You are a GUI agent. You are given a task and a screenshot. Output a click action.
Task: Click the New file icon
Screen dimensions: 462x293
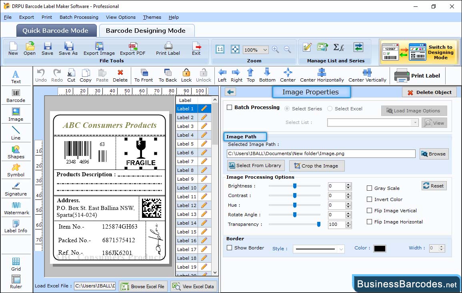tap(13, 49)
